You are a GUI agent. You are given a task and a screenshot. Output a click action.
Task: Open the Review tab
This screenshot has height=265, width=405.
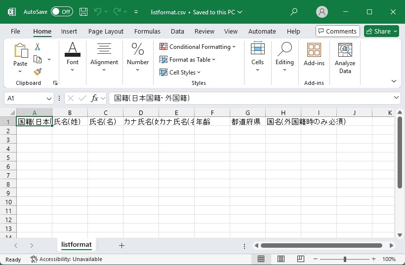pyautogui.click(x=204, y=32)
